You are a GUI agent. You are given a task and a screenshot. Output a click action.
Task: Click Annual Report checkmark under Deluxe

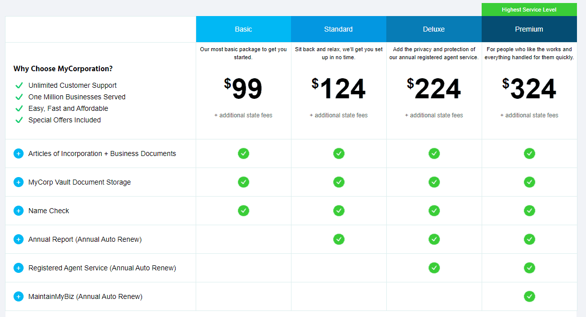[434, 239]
